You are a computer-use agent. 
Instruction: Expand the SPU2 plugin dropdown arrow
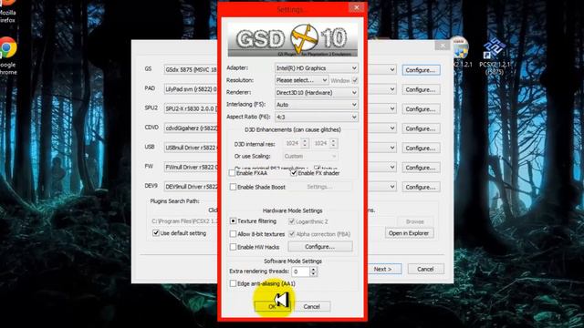click(391, 108)
